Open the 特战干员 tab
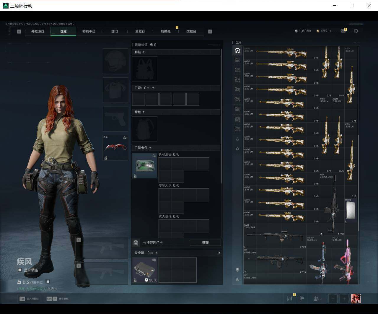Screen dimensions: 378x314 pos(89,31)
